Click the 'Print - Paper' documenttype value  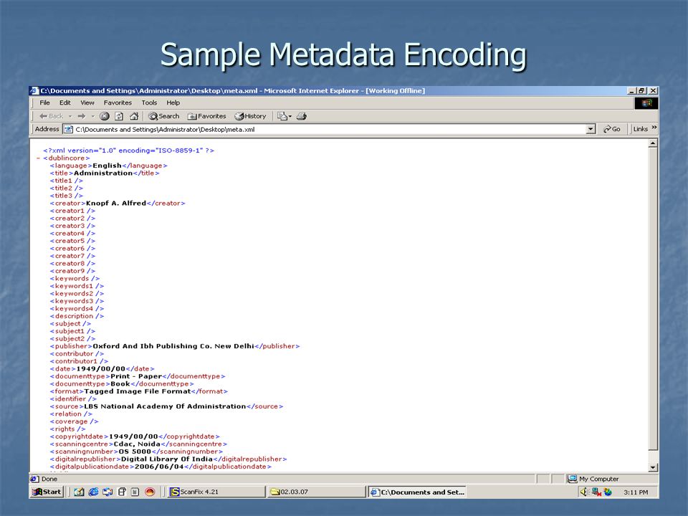(136, 376)
